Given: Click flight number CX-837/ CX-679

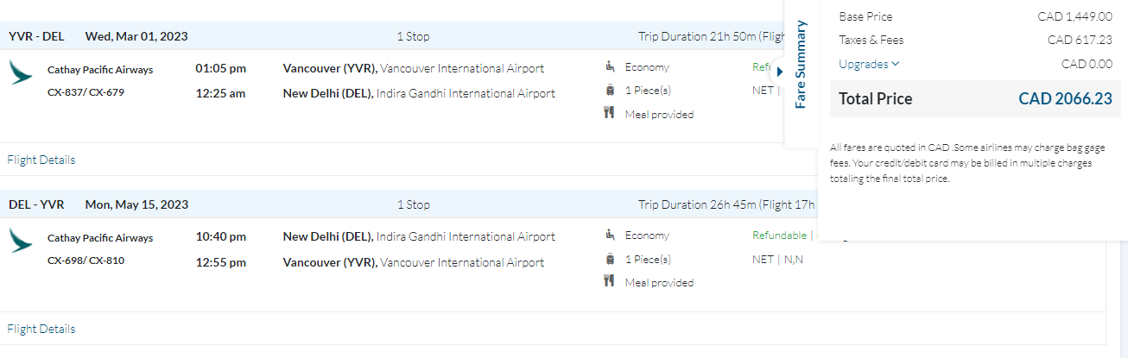Looking at the screenshot, I should point(86,92).
